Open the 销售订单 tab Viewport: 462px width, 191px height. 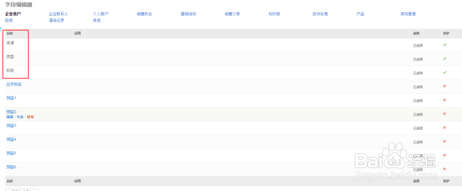coord(232,14)
